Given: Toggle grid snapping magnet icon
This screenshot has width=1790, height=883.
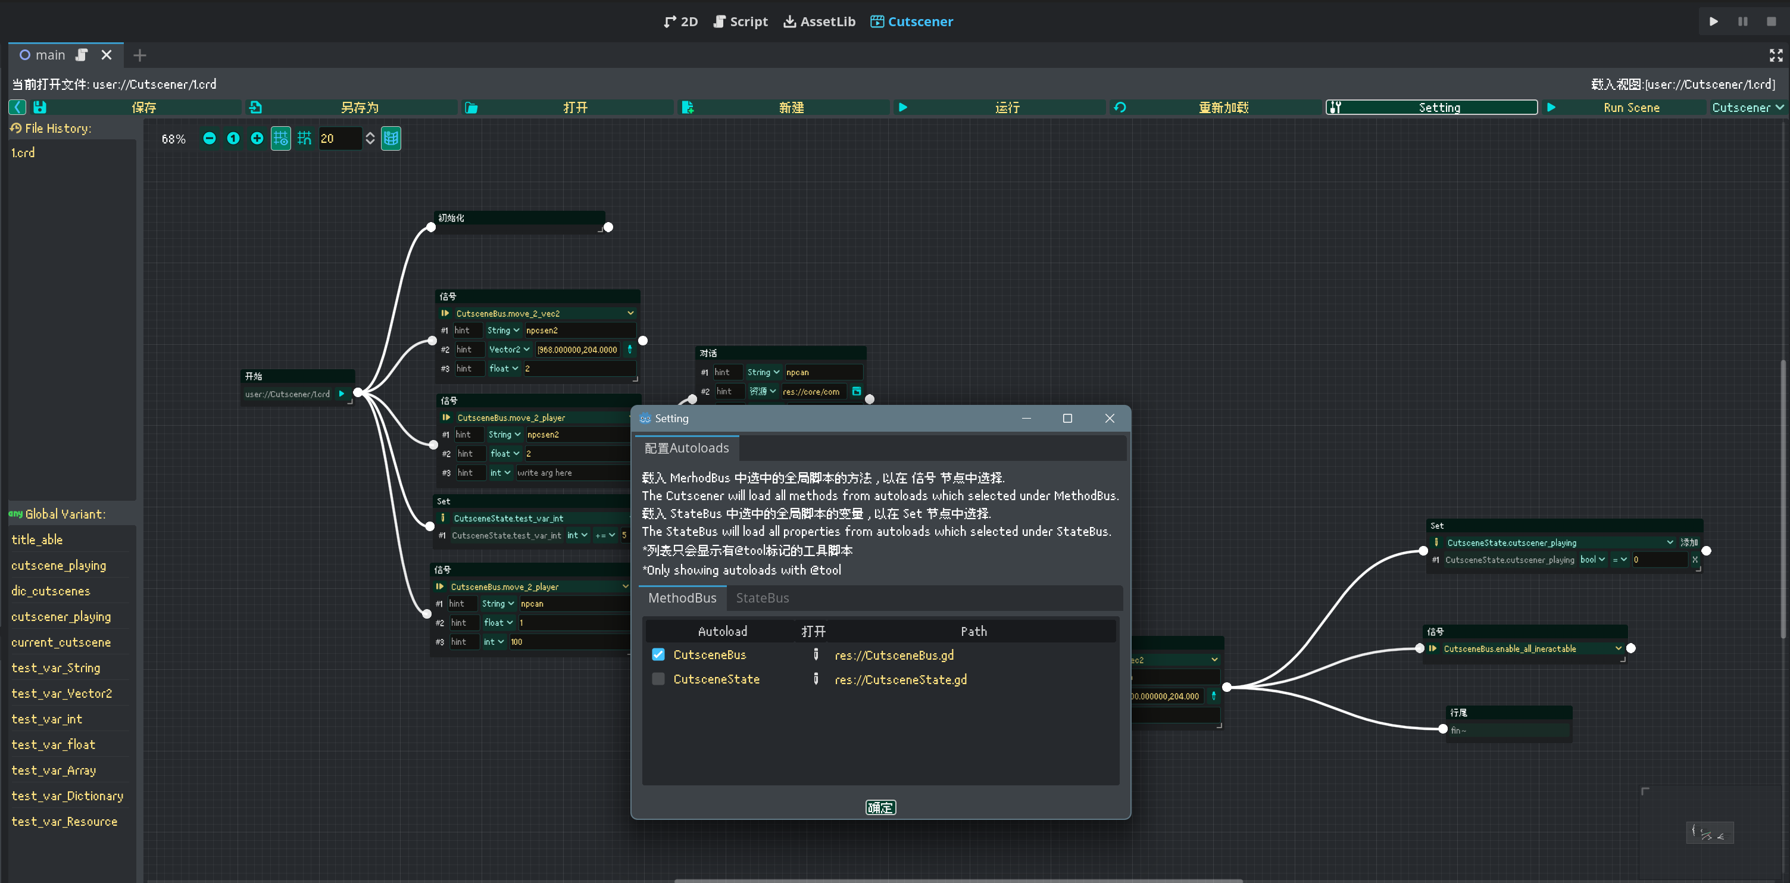Looking at the screenshot, I should tap(304, 138).
